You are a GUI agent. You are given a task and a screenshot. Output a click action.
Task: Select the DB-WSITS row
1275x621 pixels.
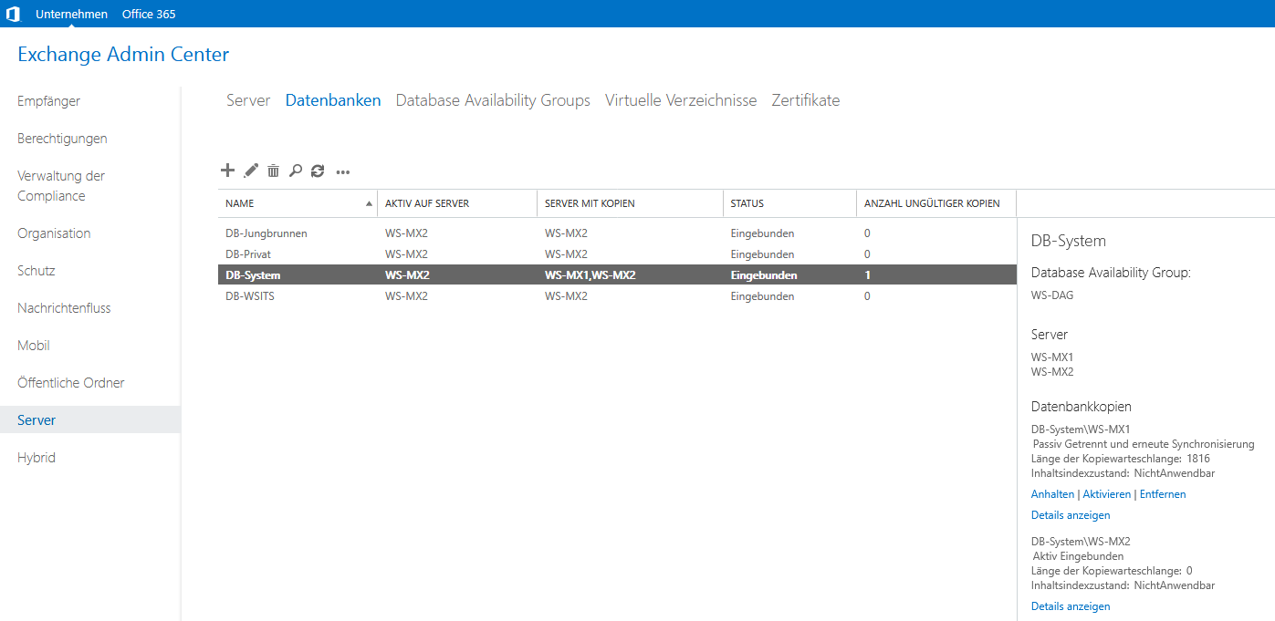click(617, 296)
